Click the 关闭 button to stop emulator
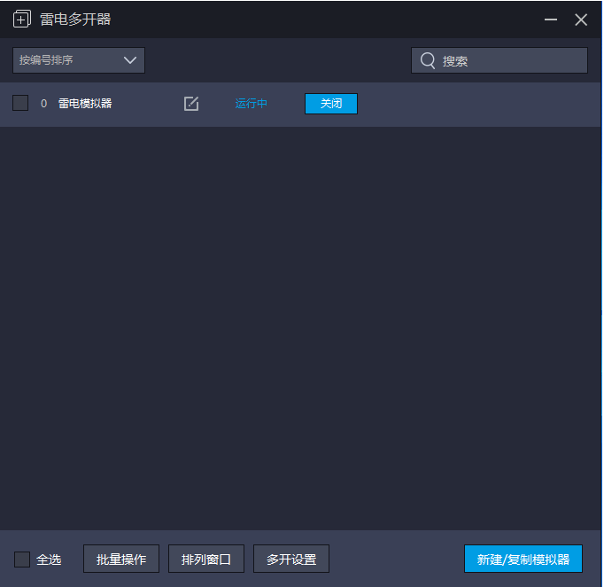 (x=331, y=104)
